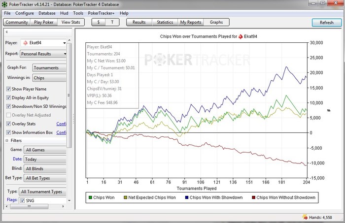
Task: Click the graph title Chips Won over Tournaments
Action: [x=208, y=36]
